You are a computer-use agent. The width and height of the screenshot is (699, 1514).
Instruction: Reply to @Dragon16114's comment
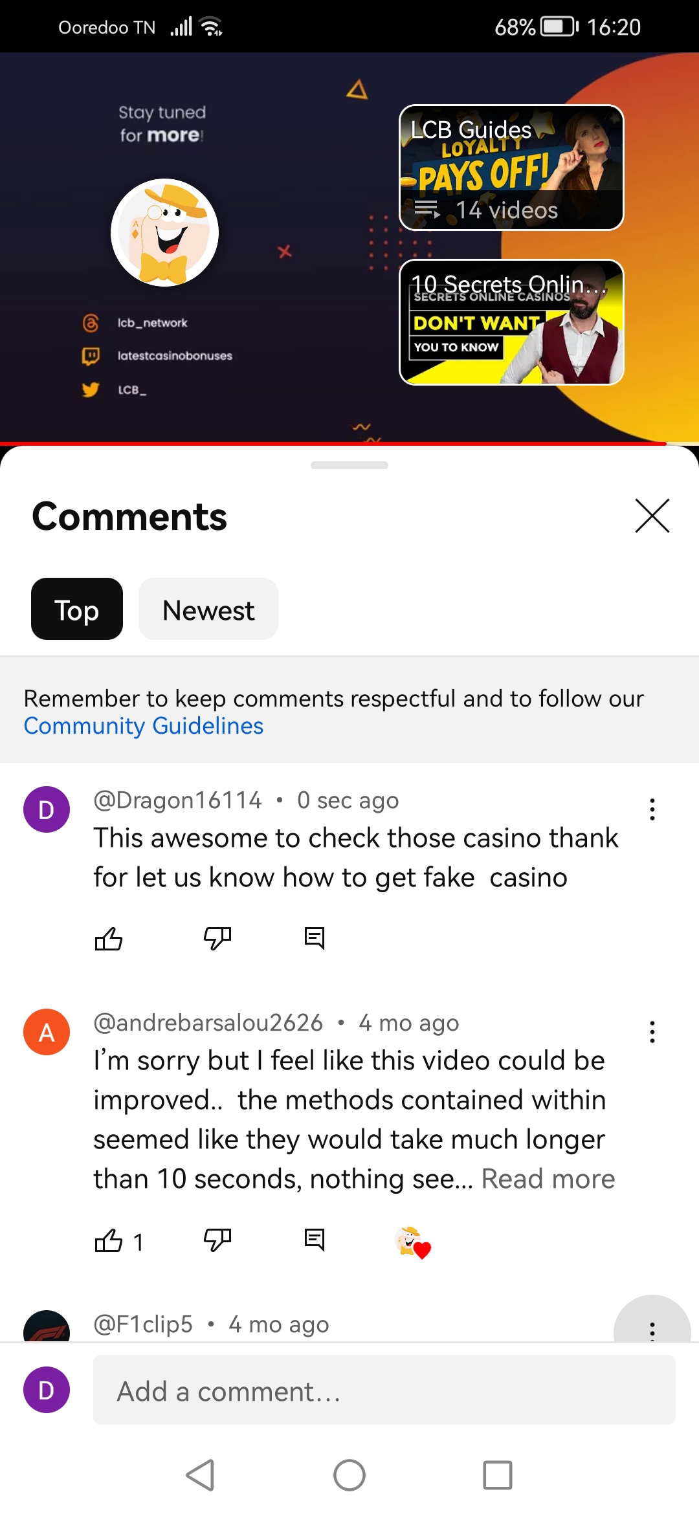point(315,938)
